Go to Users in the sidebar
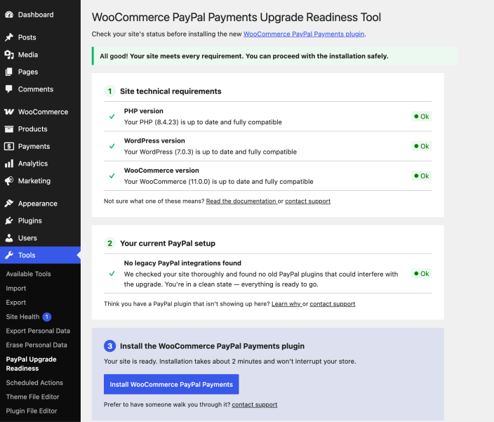Viewport: 494px width, 422px height. [x=40, y=238]
